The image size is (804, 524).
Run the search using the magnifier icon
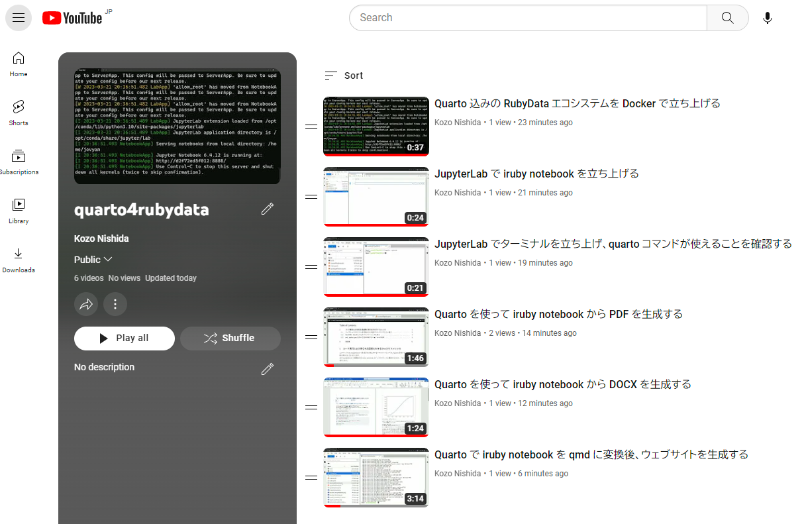(x=727, y=18)
